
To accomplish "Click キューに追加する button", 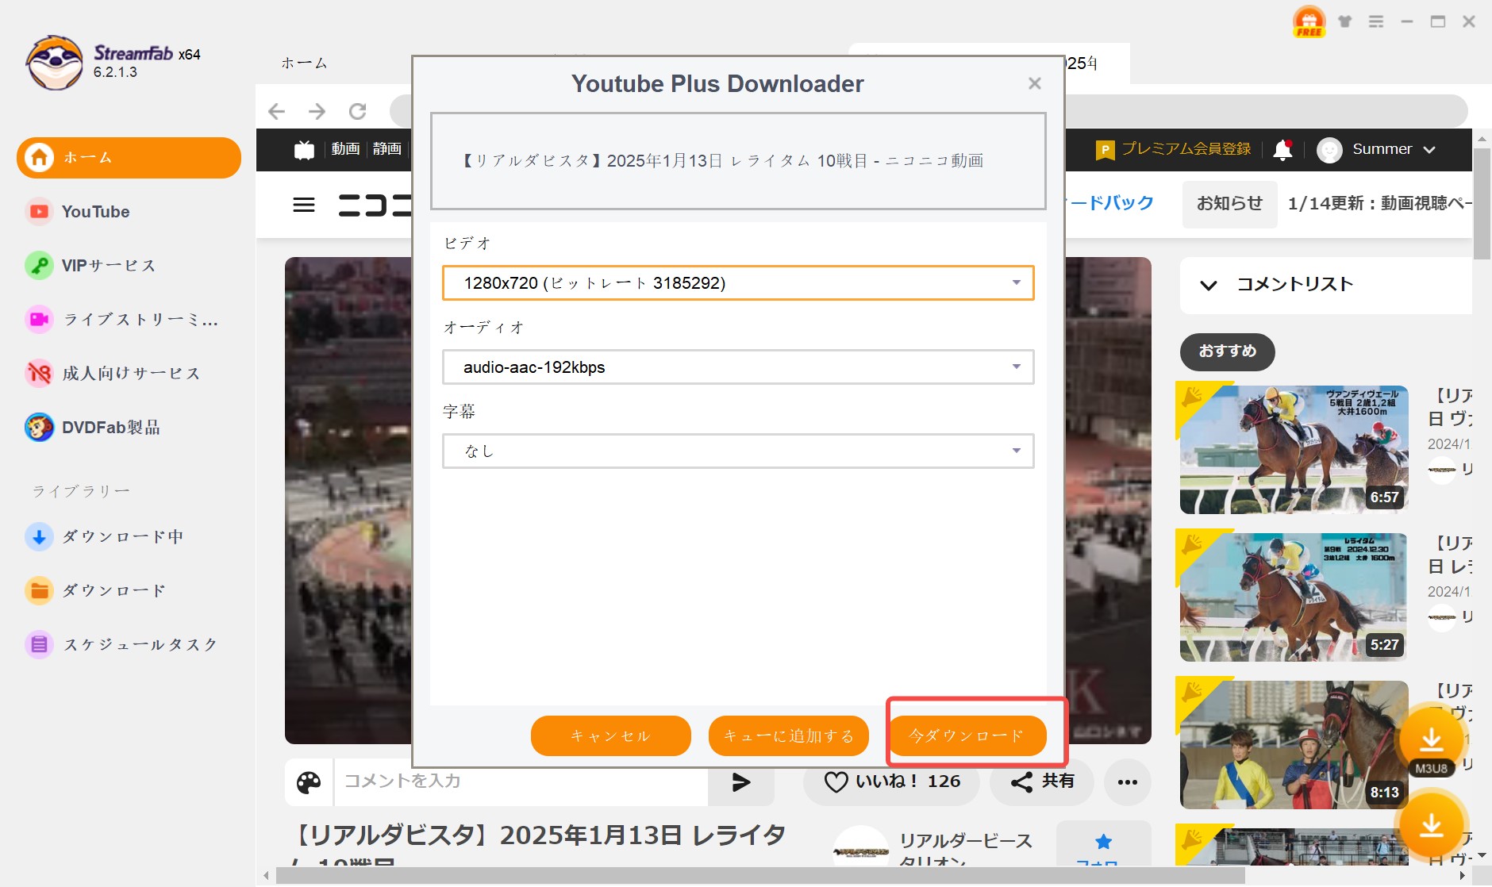I will click(x=789, y=736).
